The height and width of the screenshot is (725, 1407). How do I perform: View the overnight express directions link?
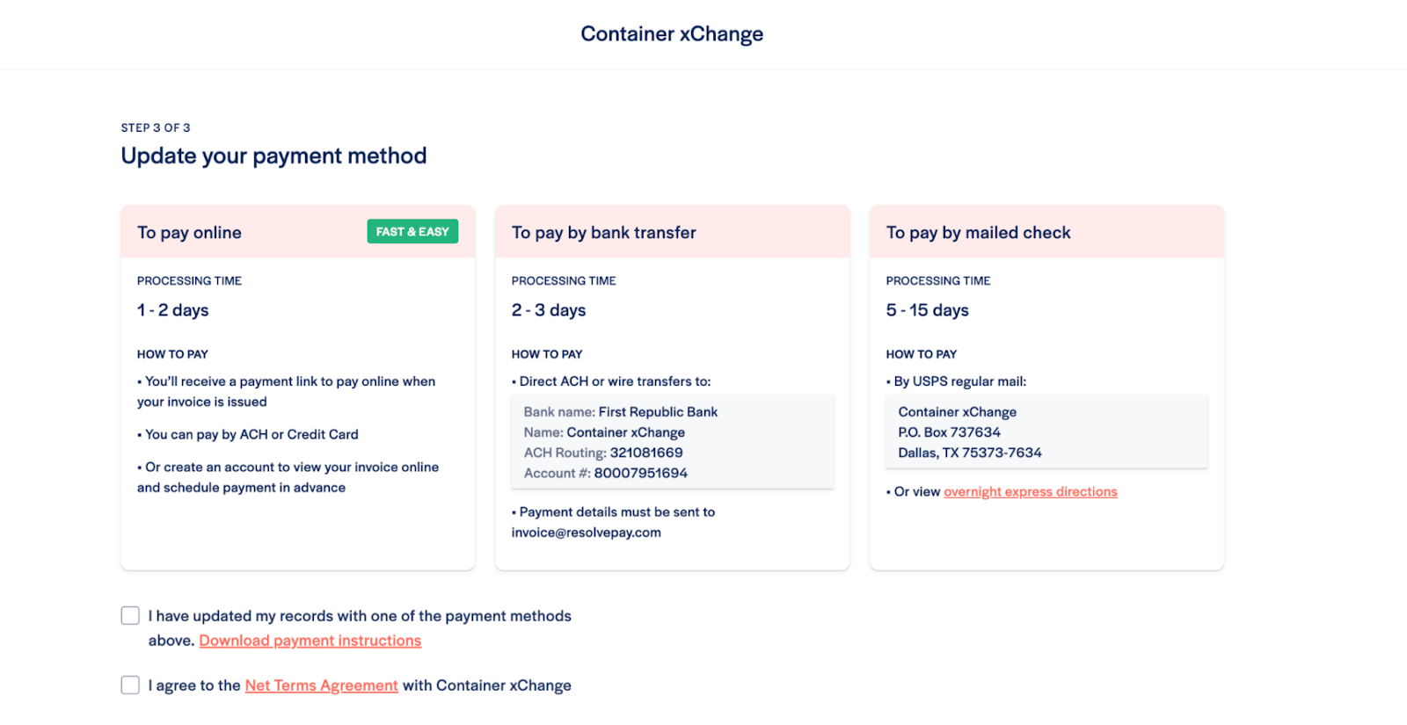(1031, 492)
